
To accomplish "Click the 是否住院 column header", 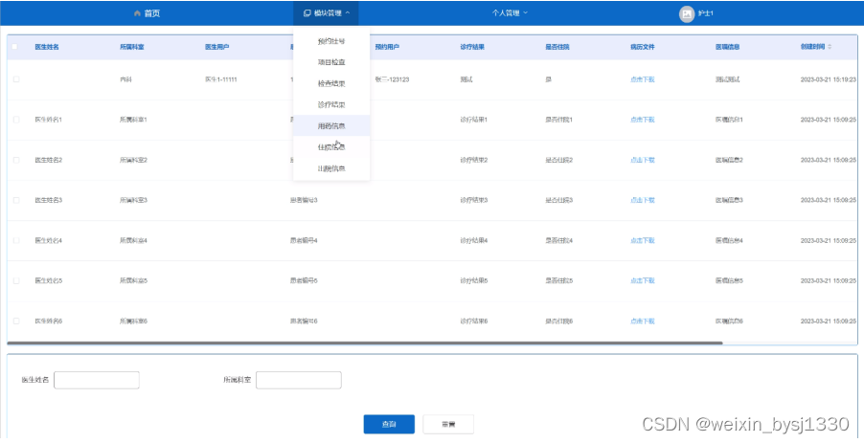I will [557, 47].
